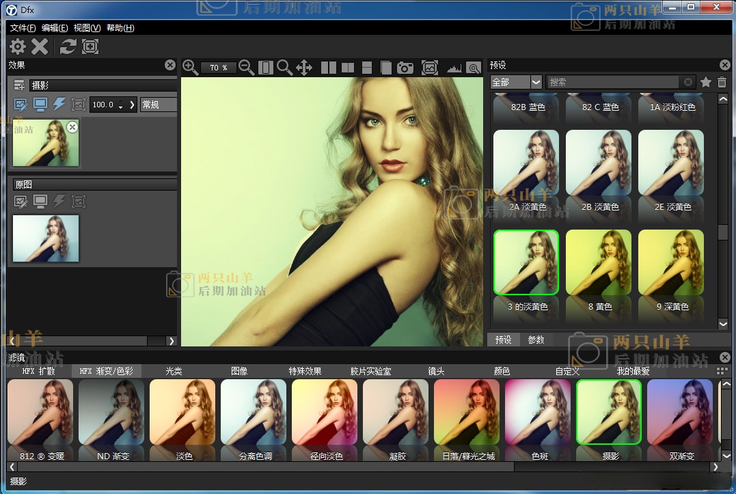Add preset to favorites with star icon
The image size is (736, 494).
click(706, 82)
